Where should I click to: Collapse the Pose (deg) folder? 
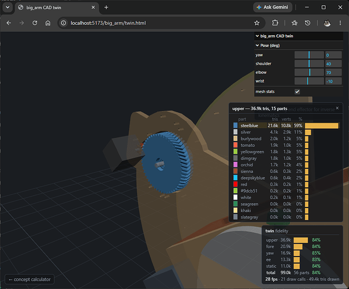(299, 46)
